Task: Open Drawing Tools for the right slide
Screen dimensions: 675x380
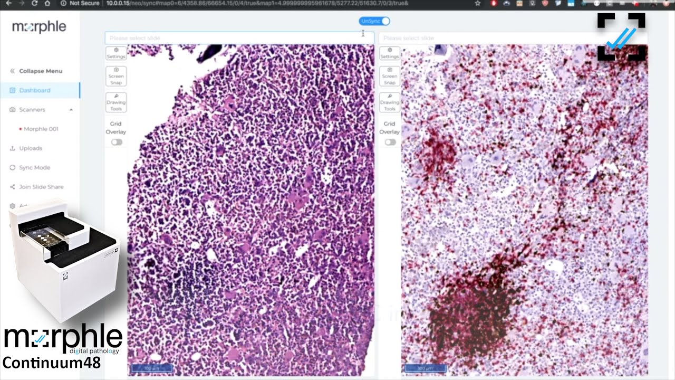Action: coord(390,102)
